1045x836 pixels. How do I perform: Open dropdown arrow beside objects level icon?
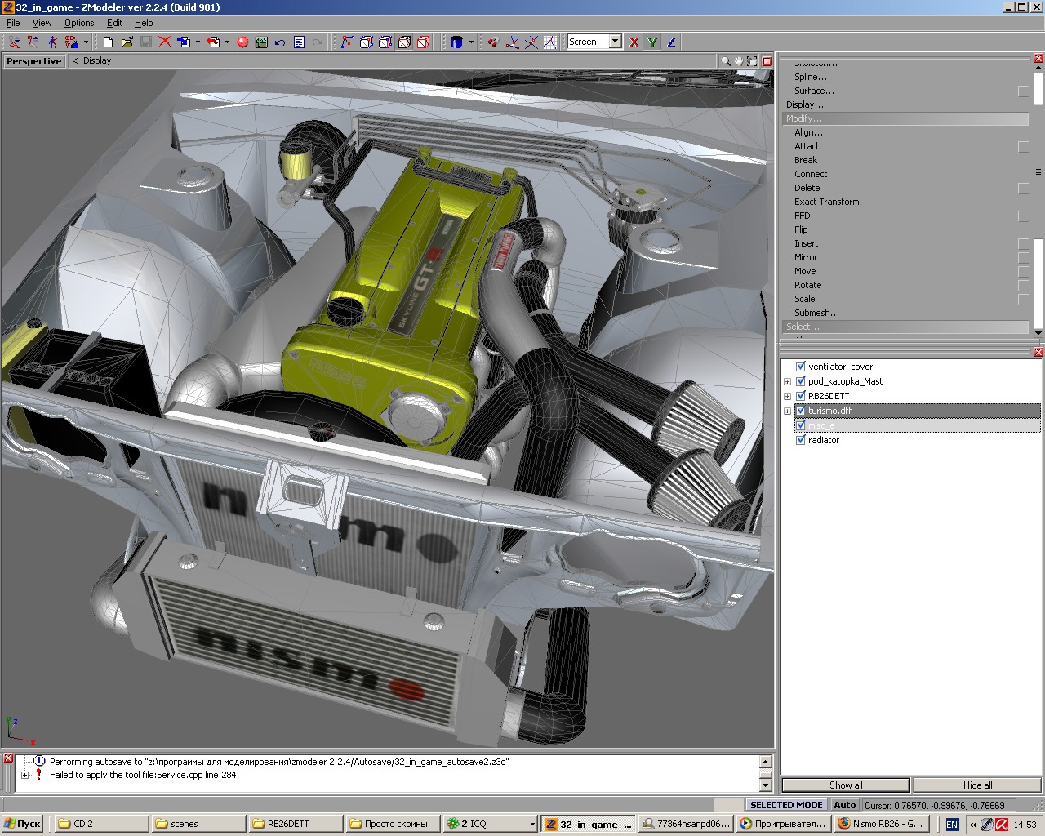click(86, 42)
